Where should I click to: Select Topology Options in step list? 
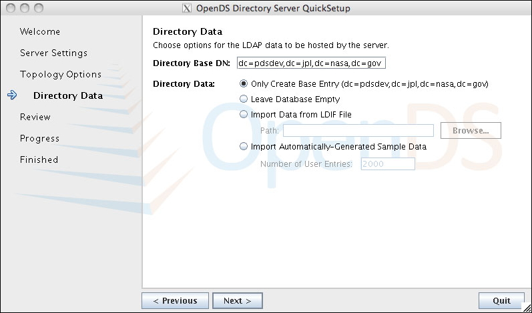61,74
